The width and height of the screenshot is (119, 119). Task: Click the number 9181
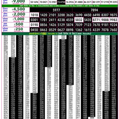click(105, 25)
